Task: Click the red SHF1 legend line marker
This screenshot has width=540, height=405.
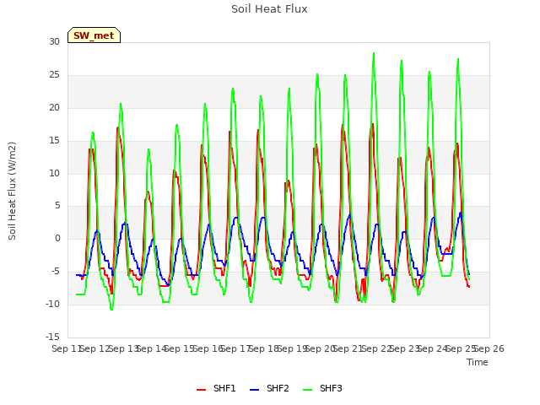Action: point(201,390)
